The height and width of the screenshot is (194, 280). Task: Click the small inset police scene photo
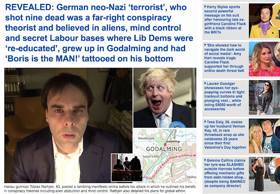pos(127,167)
